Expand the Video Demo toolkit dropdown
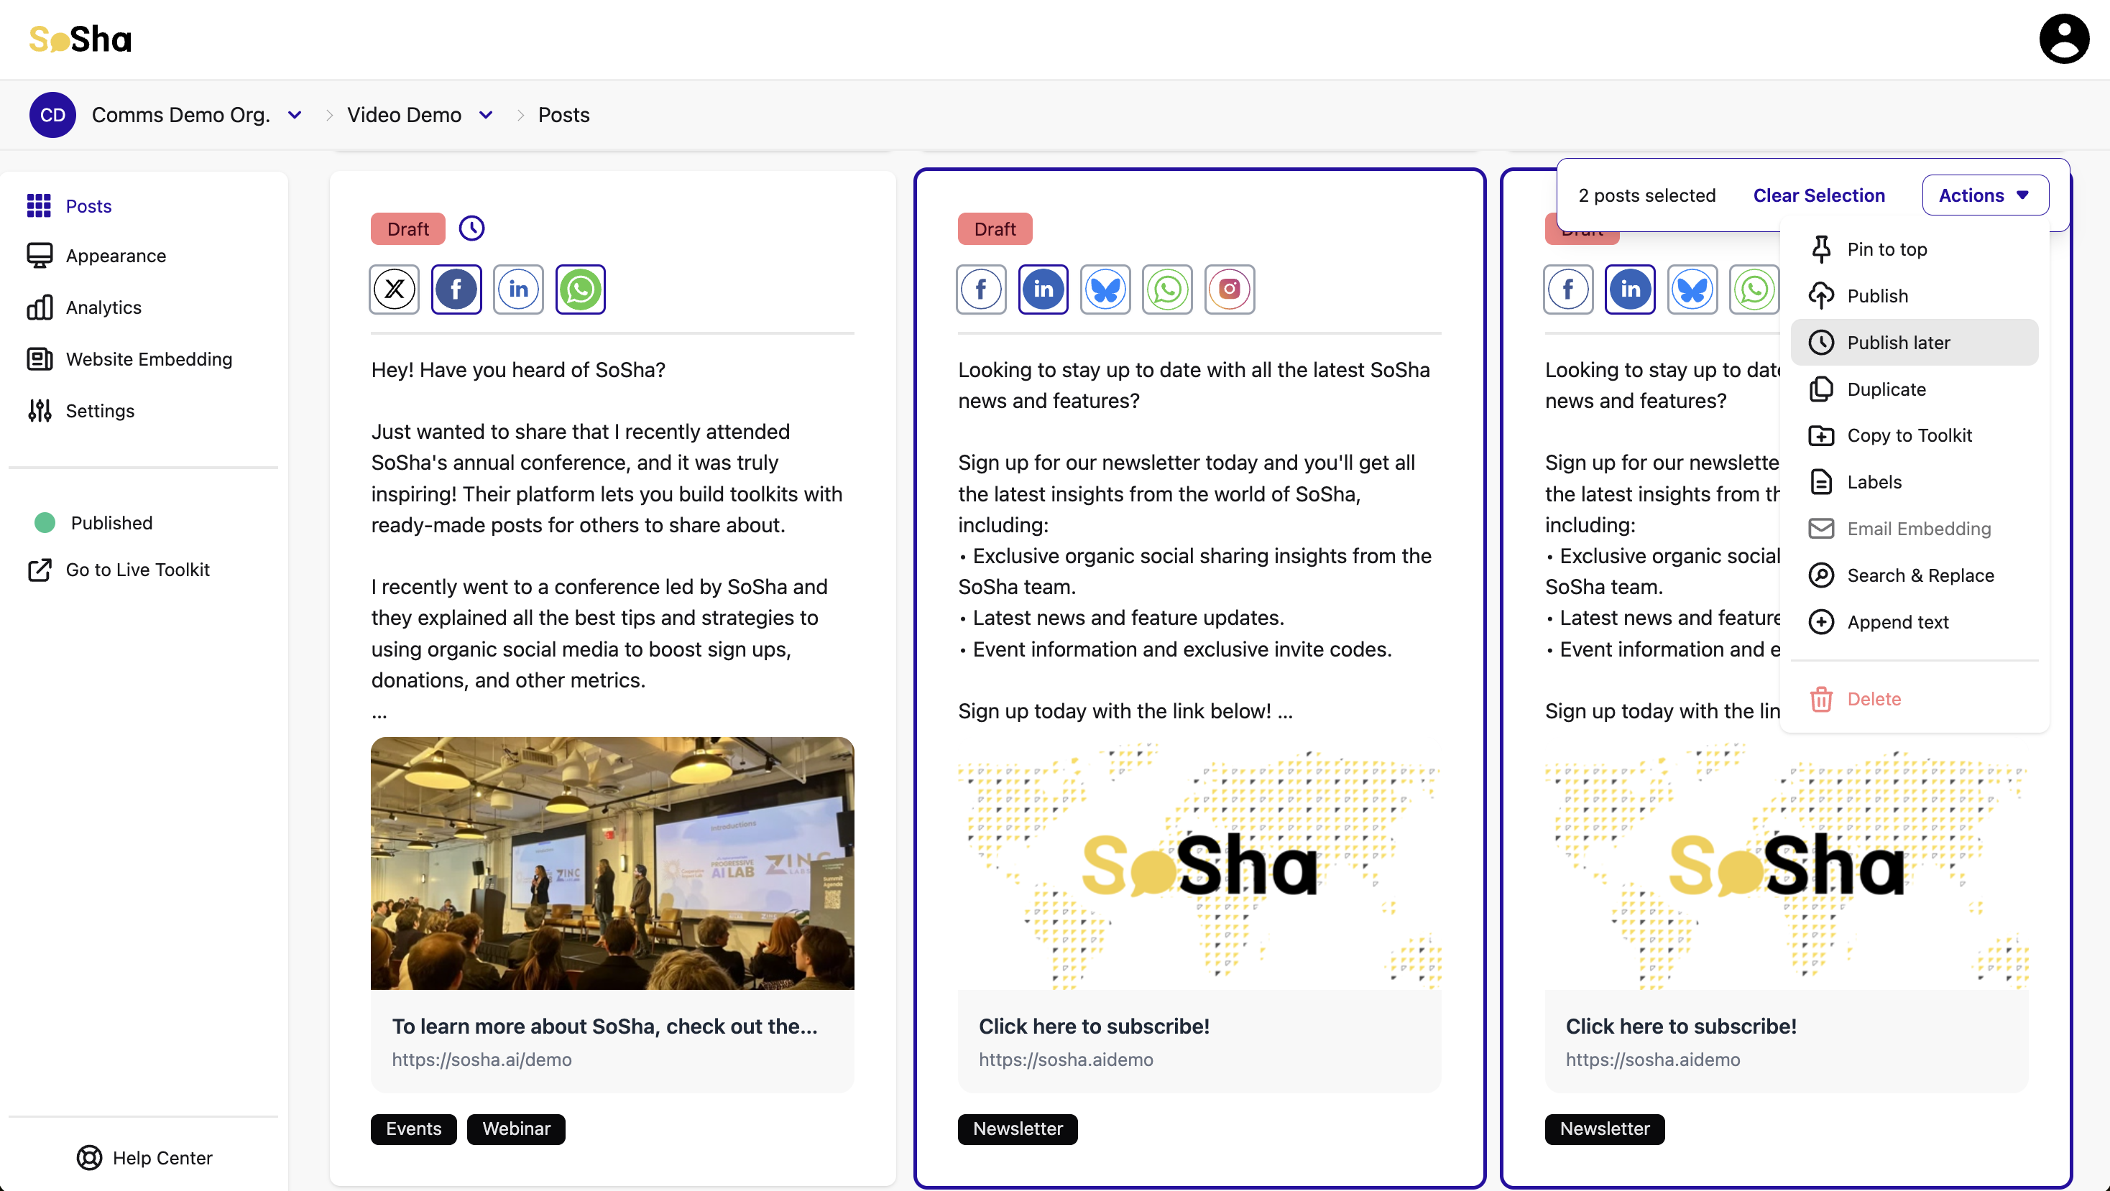Screen dimensions: 2110x1191 point(486,116)
